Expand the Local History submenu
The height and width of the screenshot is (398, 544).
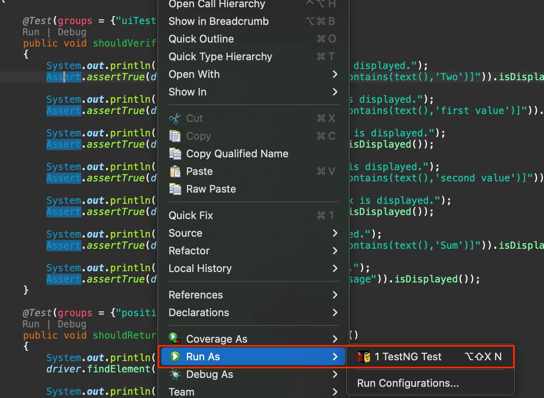335,268
